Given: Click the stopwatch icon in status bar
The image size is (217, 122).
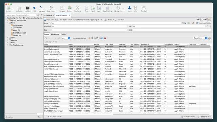Looking at the screenshot, I should click(x=198, y=117).
